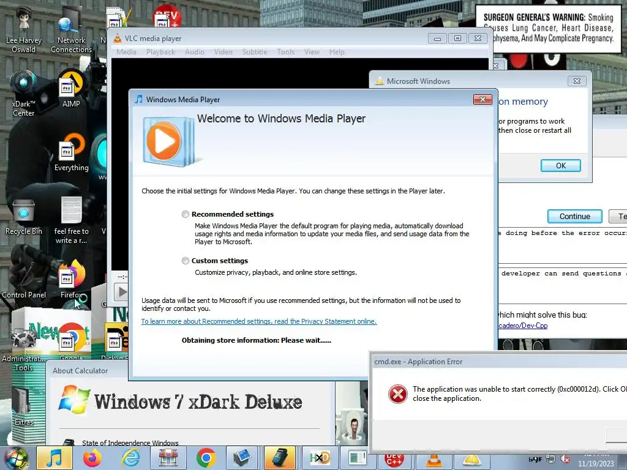The height and width of the screenshot is (470, 627).
Task: Open the cadero/Dev-Cpp link
Action: point(523,326)
